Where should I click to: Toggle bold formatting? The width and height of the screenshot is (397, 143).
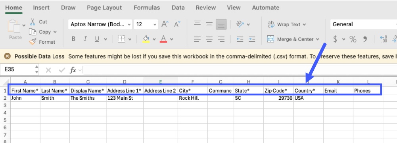(x=73, y=39)
